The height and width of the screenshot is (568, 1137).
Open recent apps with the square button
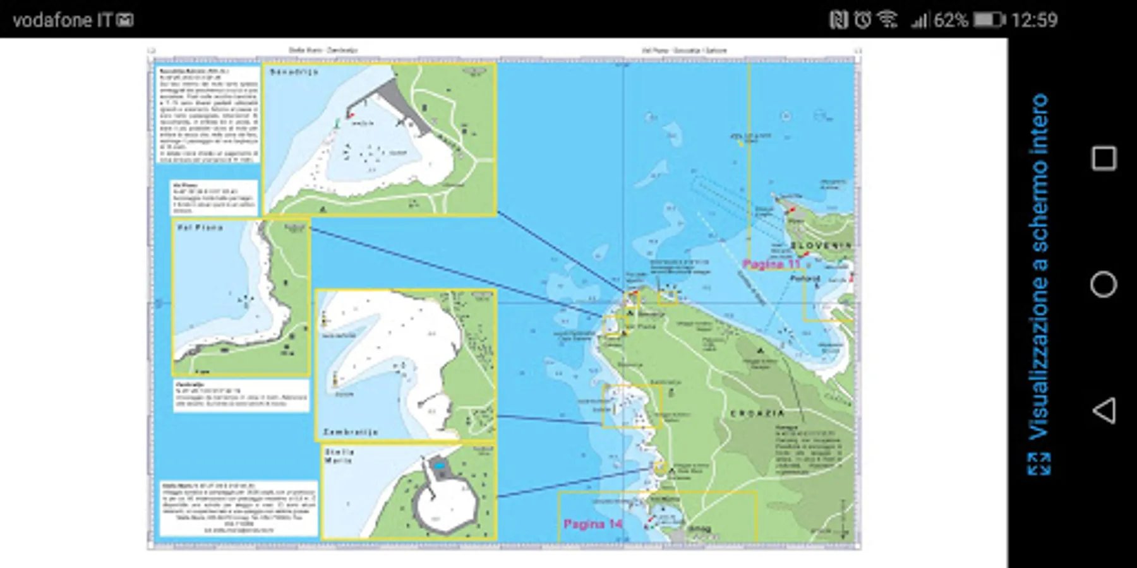click(x=1104, y=158)
